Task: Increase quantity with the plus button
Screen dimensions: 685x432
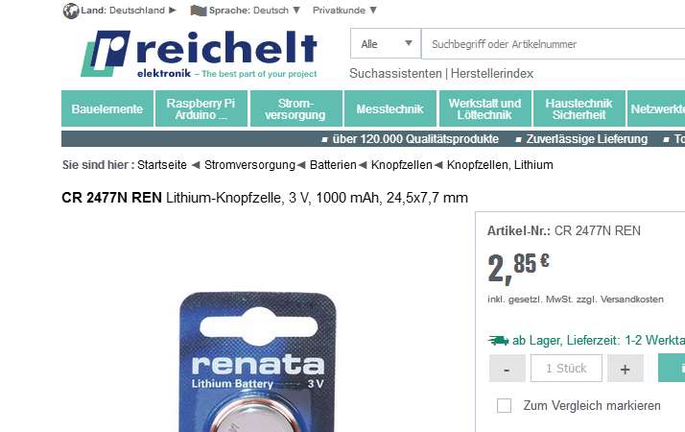Action: click(626, 369)
